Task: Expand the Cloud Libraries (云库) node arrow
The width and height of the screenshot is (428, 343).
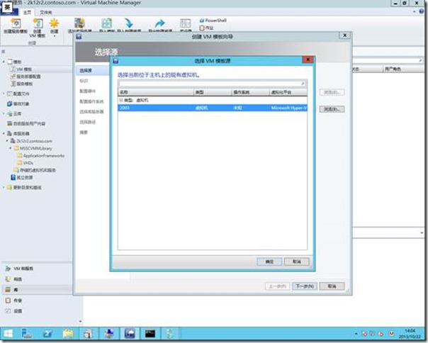Action: (x=4, y=113)
